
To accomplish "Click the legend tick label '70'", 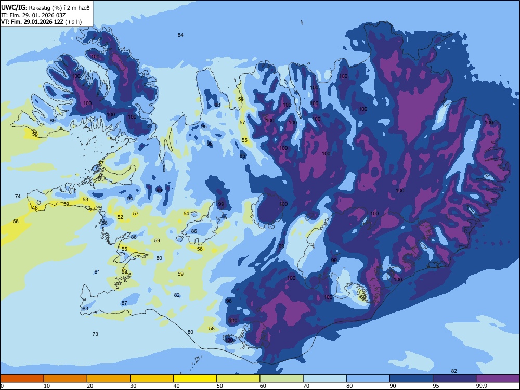I will pyautogui.click(x=306, y=386).
